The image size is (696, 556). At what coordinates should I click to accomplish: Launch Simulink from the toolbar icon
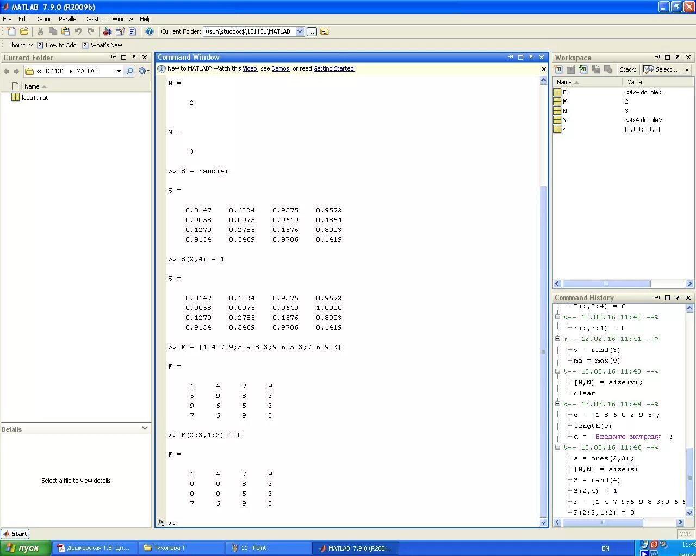pyautogui.click(x=107, y=31)
